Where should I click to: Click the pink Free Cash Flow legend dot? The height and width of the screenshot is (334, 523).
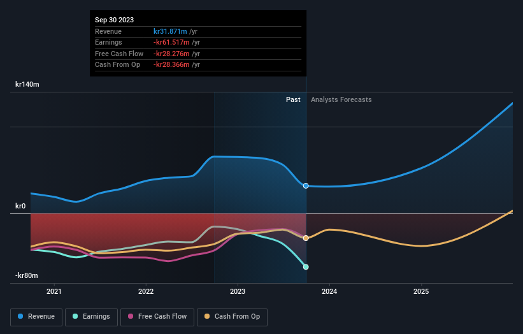point(131,316)
